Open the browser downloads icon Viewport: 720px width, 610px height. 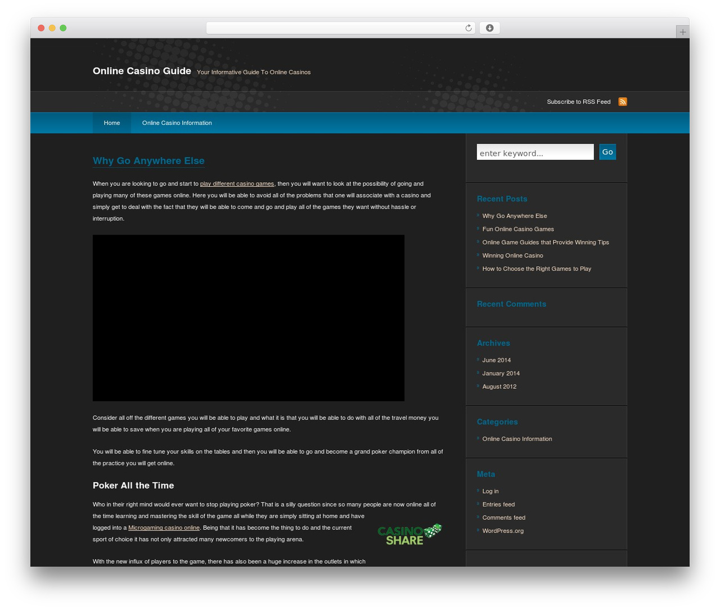(489, 28)
